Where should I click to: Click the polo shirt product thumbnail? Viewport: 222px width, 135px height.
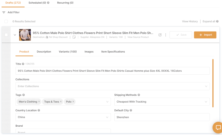[25, 35]
